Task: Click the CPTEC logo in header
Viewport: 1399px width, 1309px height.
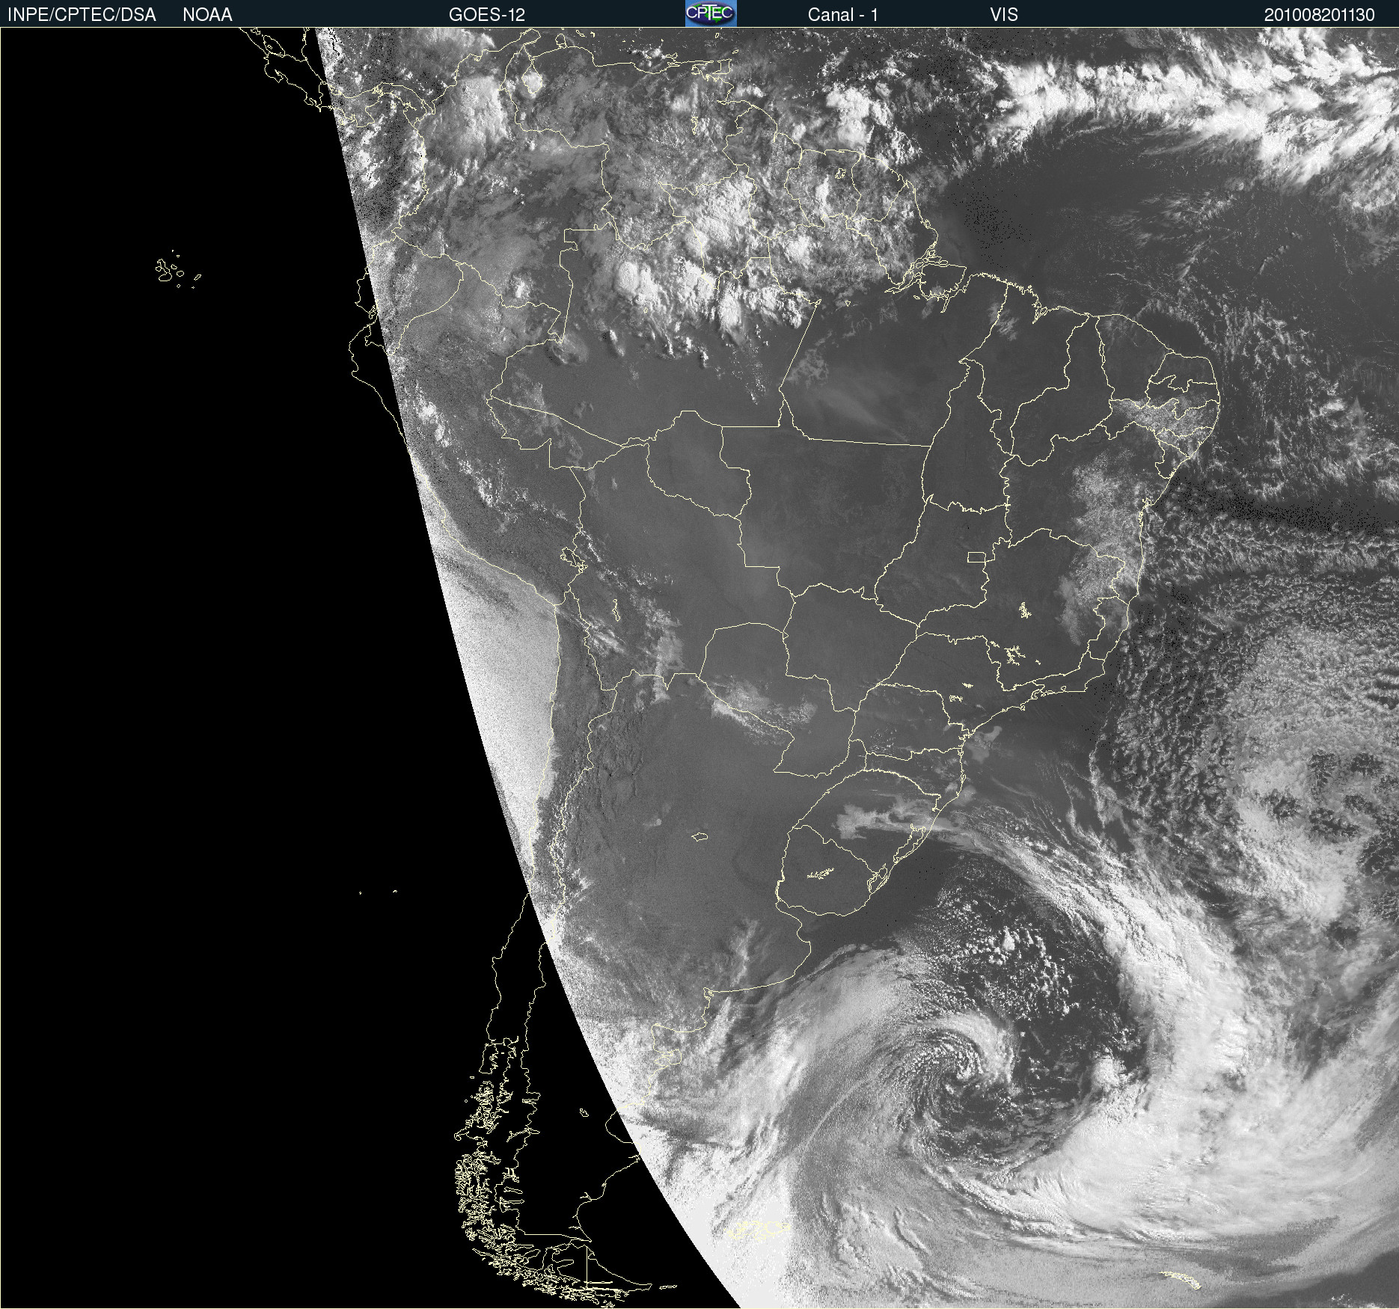Action: coord(711,13)
